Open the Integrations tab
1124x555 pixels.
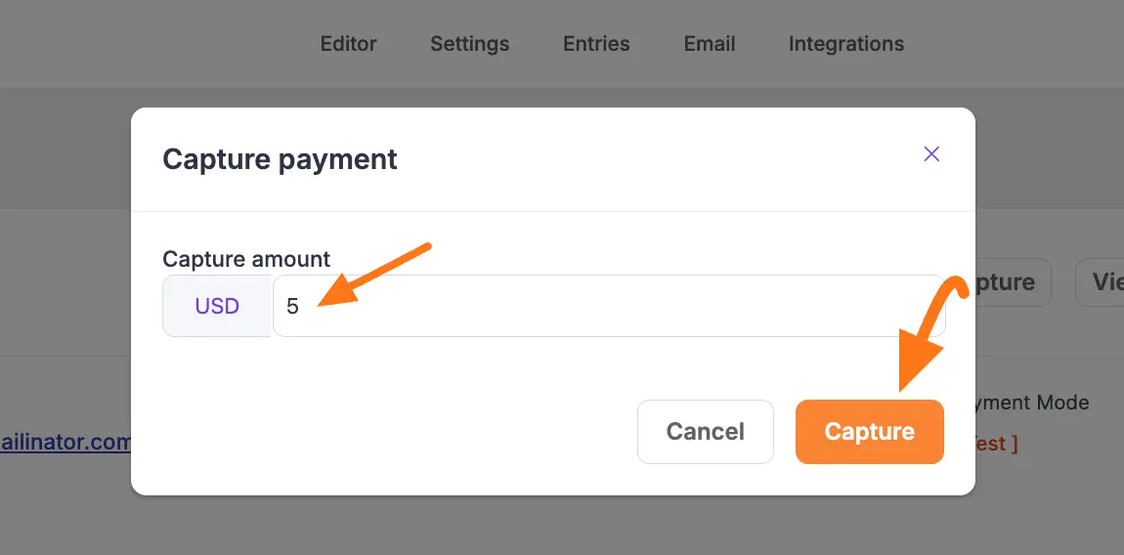(845, 44)
